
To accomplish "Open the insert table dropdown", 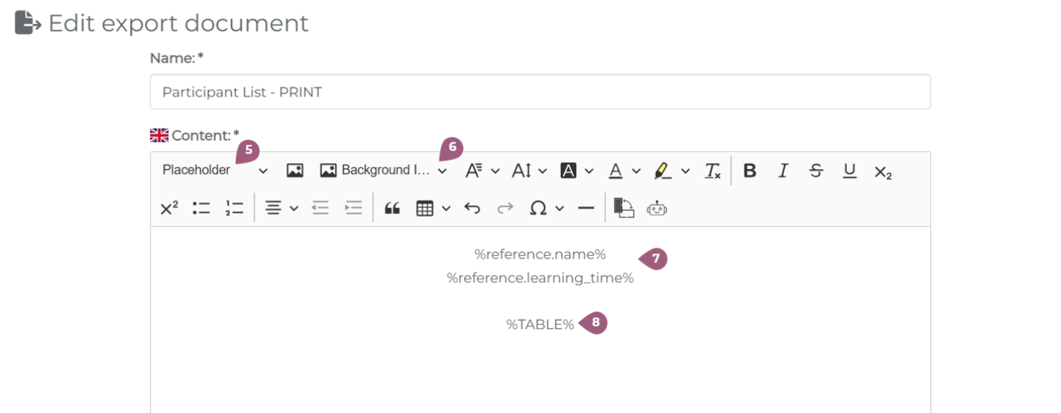I will pos(433,208).
